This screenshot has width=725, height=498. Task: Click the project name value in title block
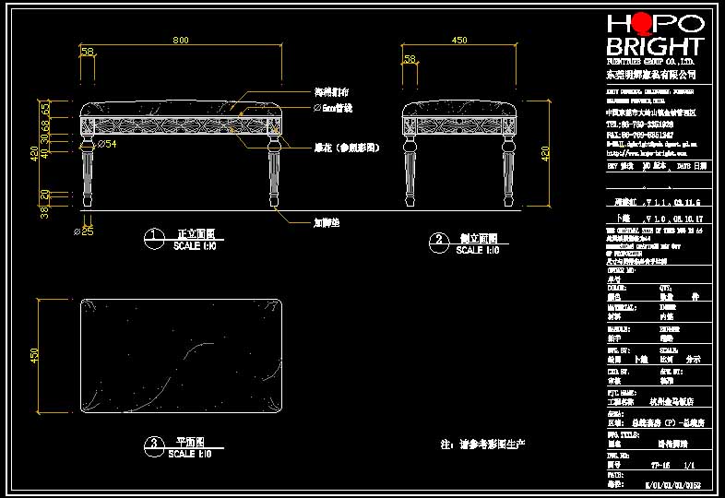click(x=672, y=402)
